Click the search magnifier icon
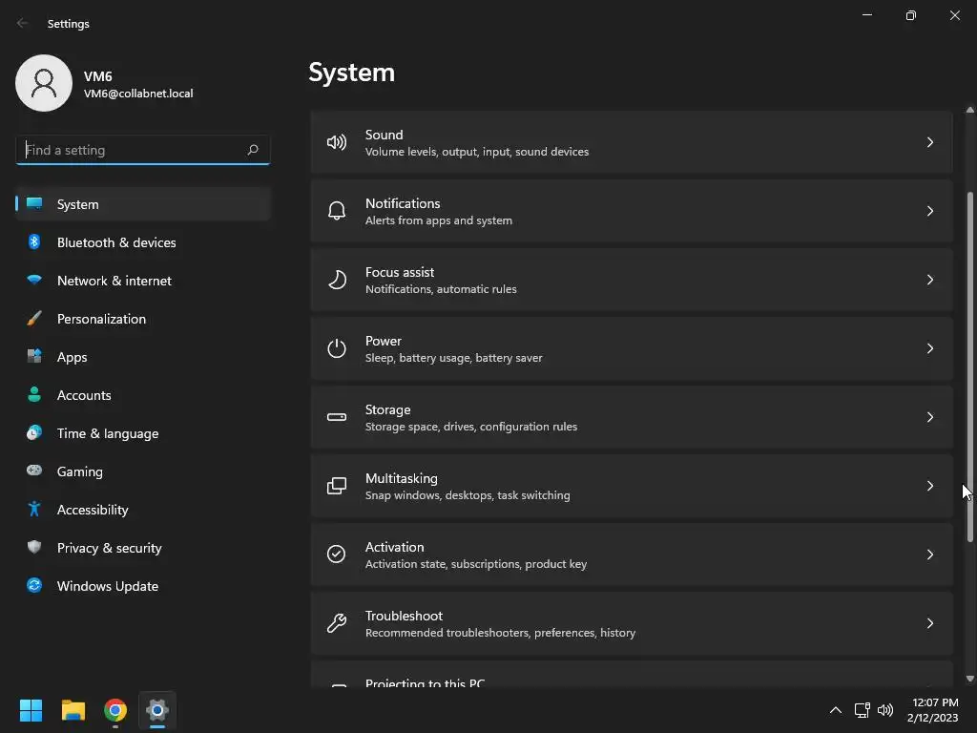 (x=253, y=150)
